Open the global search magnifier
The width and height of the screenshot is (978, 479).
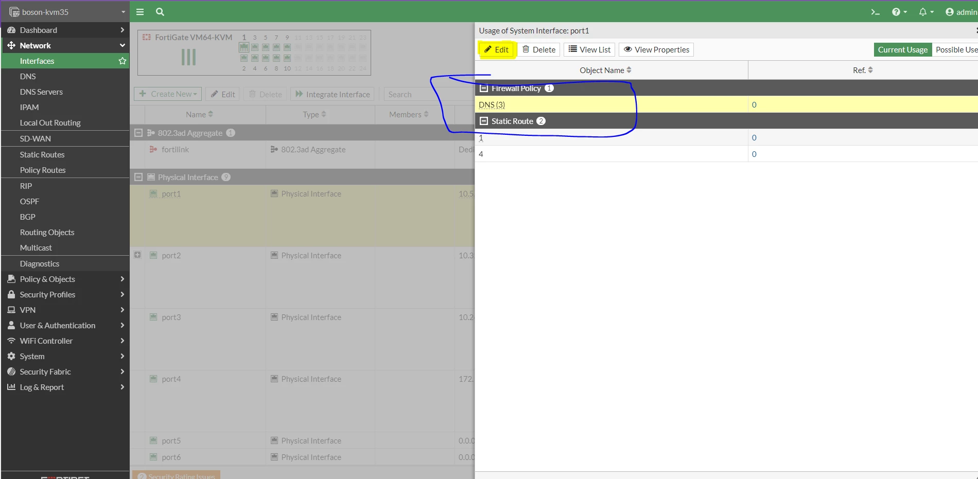(x=160, y=12)
